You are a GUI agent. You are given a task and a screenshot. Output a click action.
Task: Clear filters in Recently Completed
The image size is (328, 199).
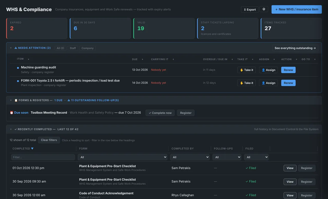pyautogui.click(x=49, y=140)
